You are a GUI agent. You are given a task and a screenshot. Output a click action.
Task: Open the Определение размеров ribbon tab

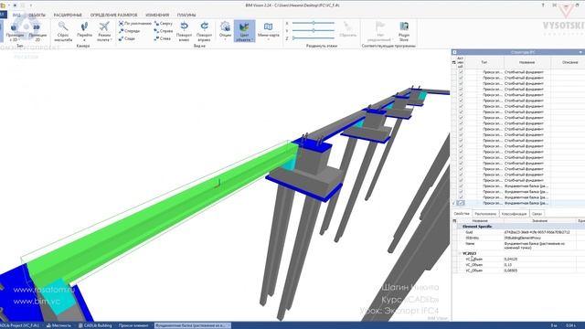point(113,15)
